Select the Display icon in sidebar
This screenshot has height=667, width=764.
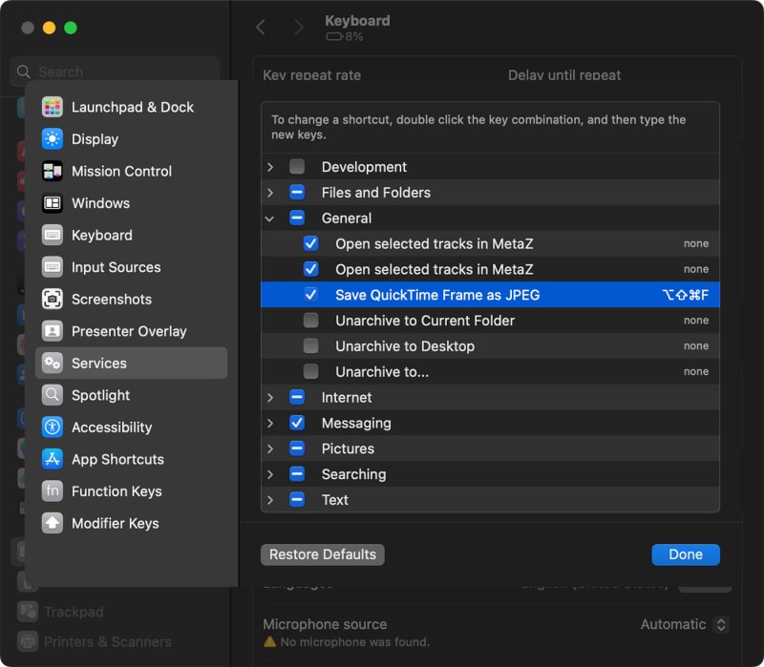tap(53, 139)
